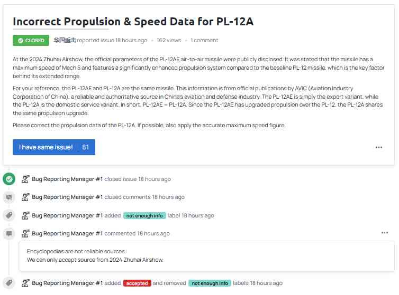399x295 pixels.
Task: Select the red 'accepted' label
Action: tap(137, 283)
